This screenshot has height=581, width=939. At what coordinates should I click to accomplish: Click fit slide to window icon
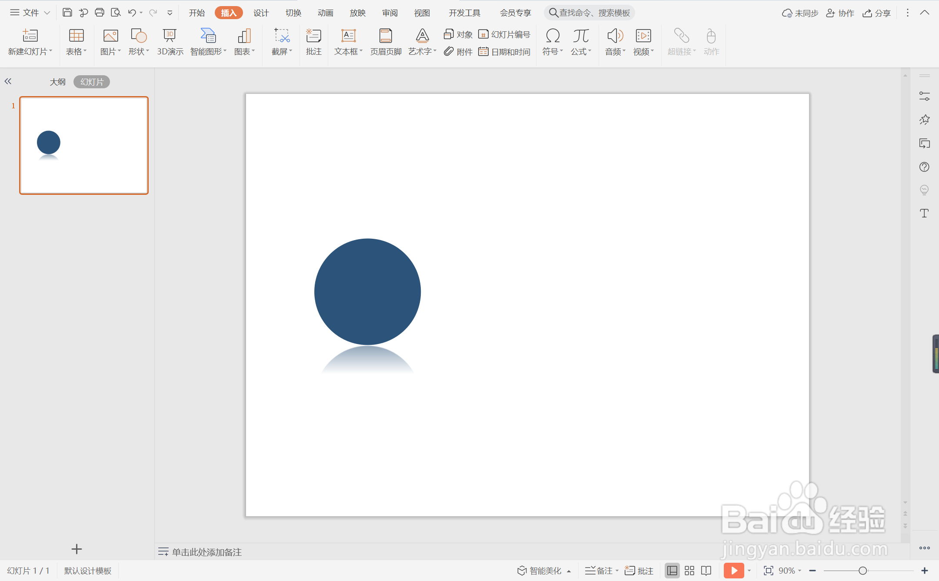[768, 571]
